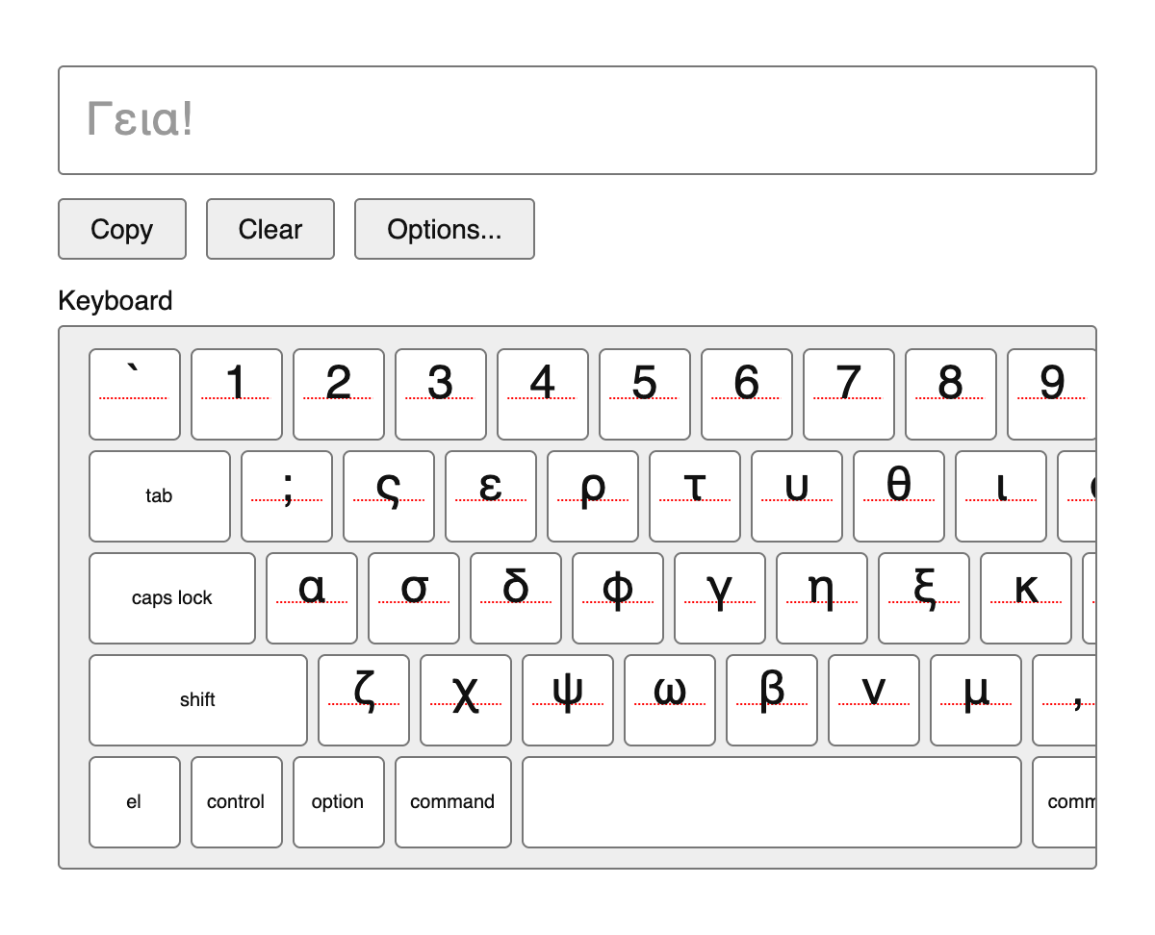Hit the omega ω key

point(670,700)
